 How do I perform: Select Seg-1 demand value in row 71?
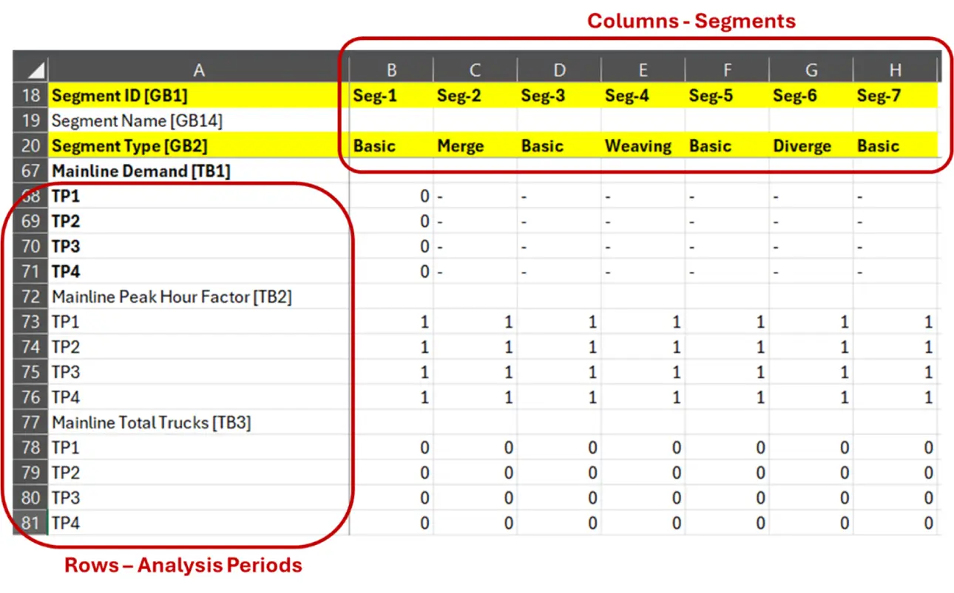[x=391, y=271]
